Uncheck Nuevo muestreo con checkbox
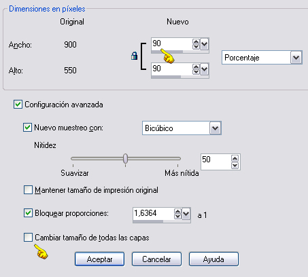This screenshot has height=277, width=308. [27, 128]
